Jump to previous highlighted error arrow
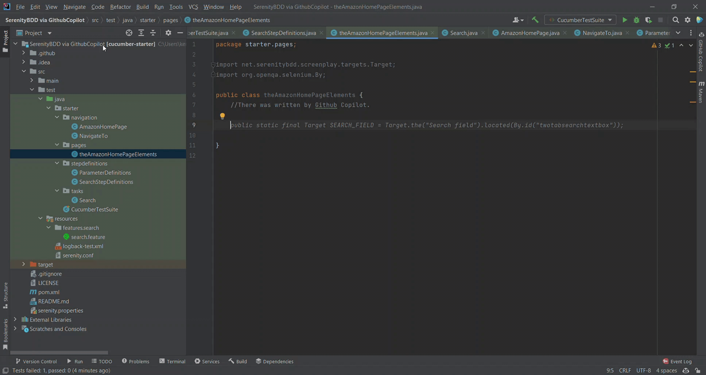The height and width of the screenshot is (375, 706). coord(681,46)
